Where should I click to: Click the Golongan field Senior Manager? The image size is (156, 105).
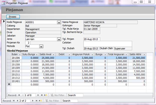pyautogui.click(x=100, y=26)
